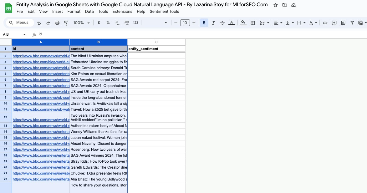
Task: Open the text rotation dropdown
Action: pos(313,23)
